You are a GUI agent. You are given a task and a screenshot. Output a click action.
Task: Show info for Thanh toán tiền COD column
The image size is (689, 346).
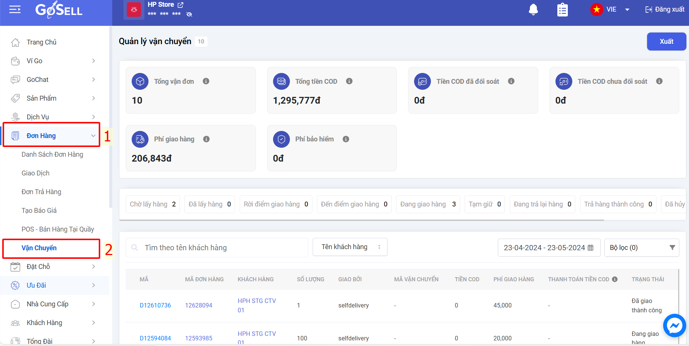tap(615, 279)
